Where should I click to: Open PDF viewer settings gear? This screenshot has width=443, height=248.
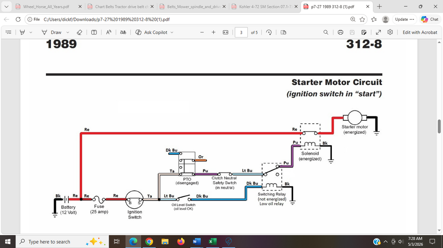[390, 32]
